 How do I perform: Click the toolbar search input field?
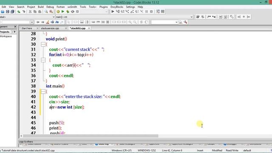pyautogui.click(x=16, y=22)
